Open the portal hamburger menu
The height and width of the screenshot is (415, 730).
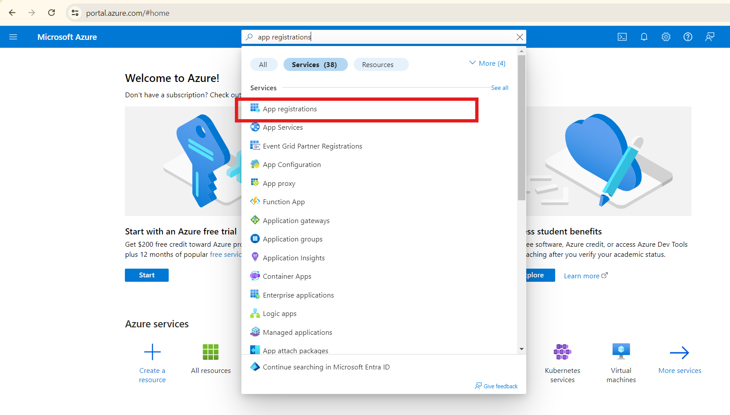click(x=13, y=37)
